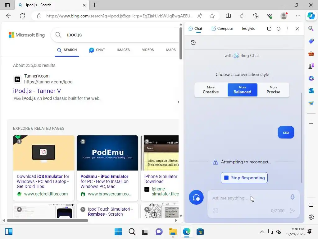The width and height of the screenshot is (318, 239).
Task: Open recent chat history clock icon
Action: point(193,42)
